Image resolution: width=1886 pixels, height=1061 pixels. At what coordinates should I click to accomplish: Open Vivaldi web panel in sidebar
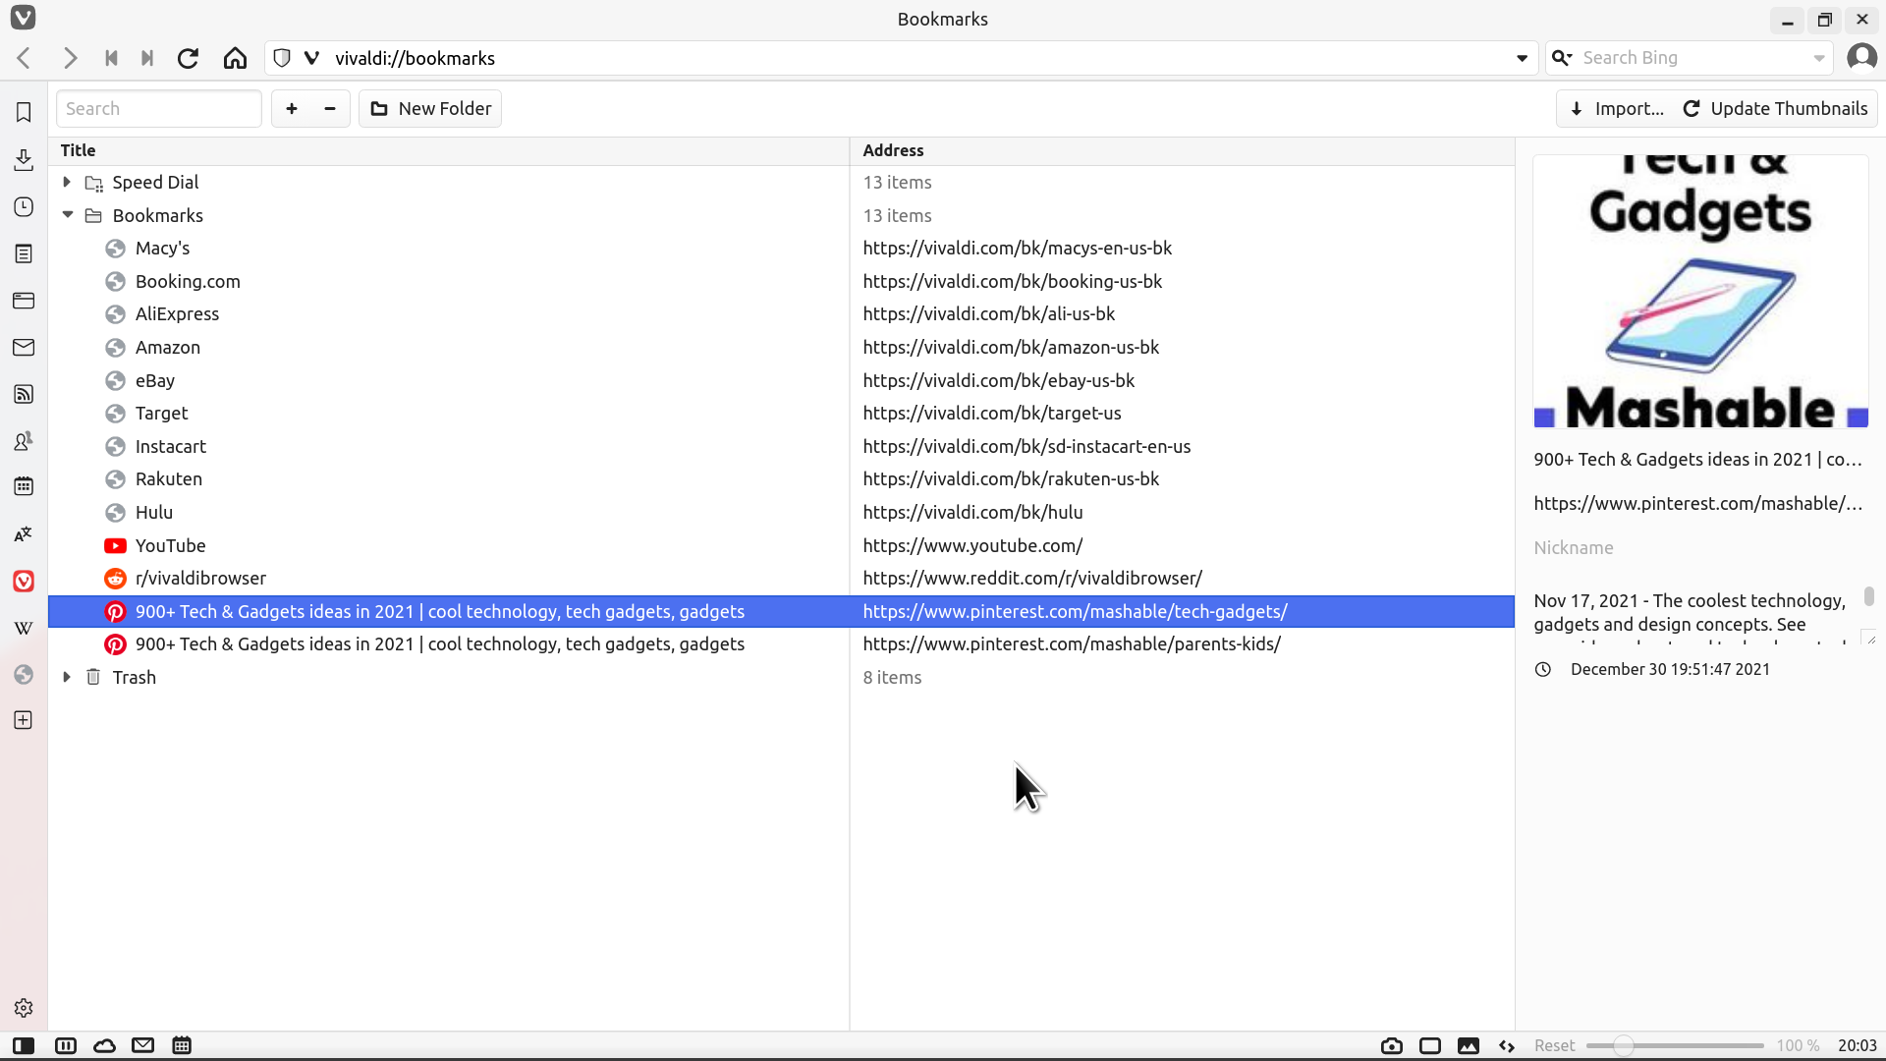point(24,581)
